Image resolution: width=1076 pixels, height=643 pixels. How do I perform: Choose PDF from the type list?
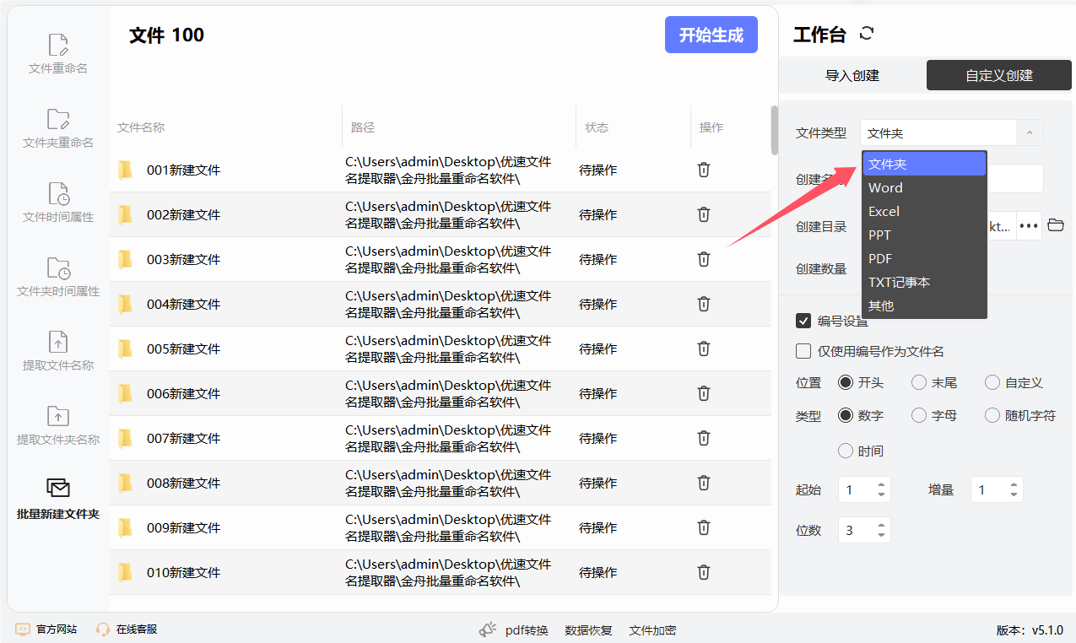click(x=924, y=258)
